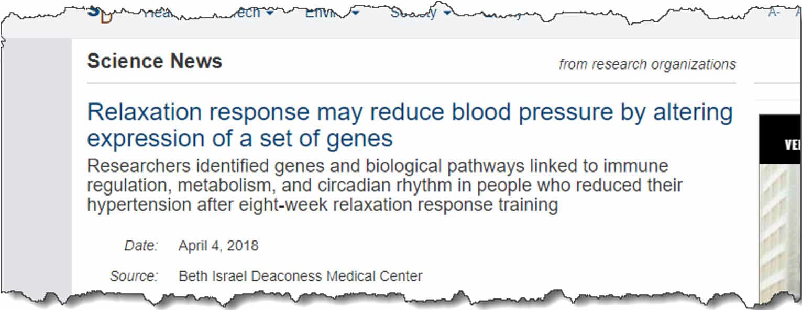Click the April 4, 2018 date

pos(218,246)
